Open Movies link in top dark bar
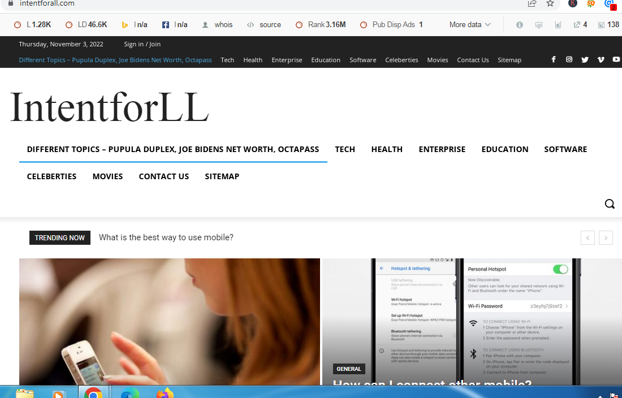 pyautogui.click(x=438, y=60)
